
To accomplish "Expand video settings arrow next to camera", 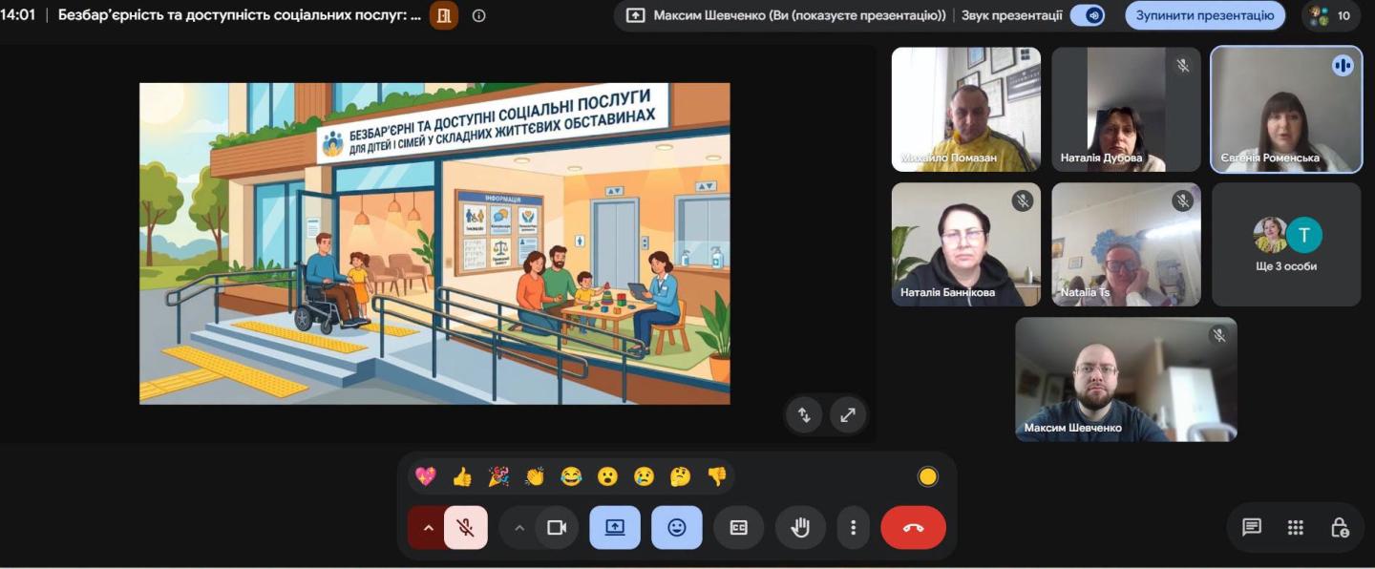I will [518, 528].
